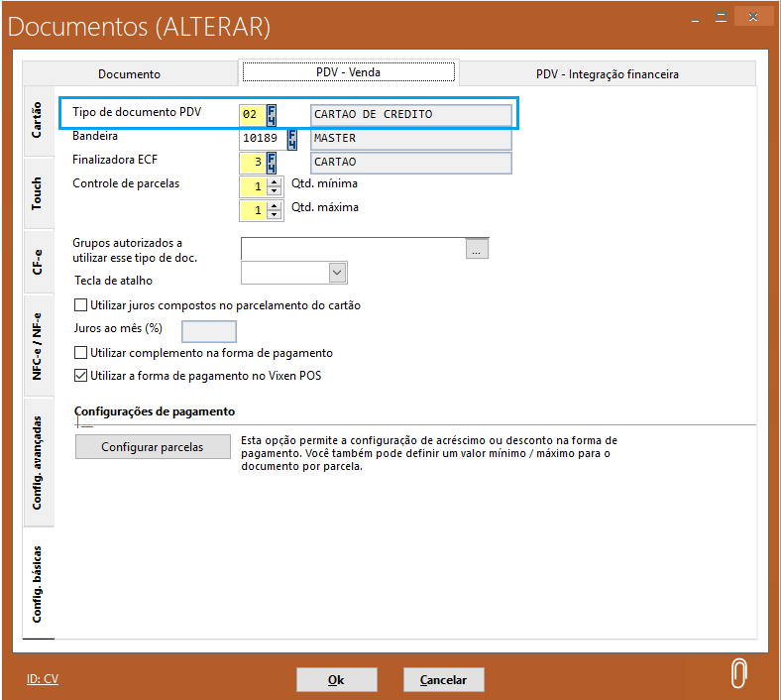Decrease Qtd. mínima parcelas value
781x700 pixels.
click(275, 190)
